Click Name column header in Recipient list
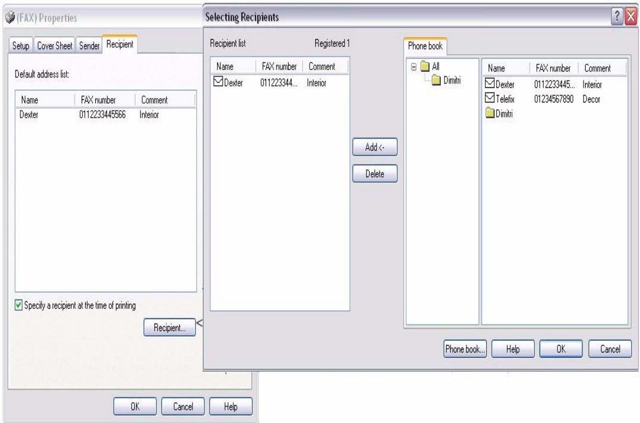The height and width of the screenshot is (423, 640). coord(233,67)
